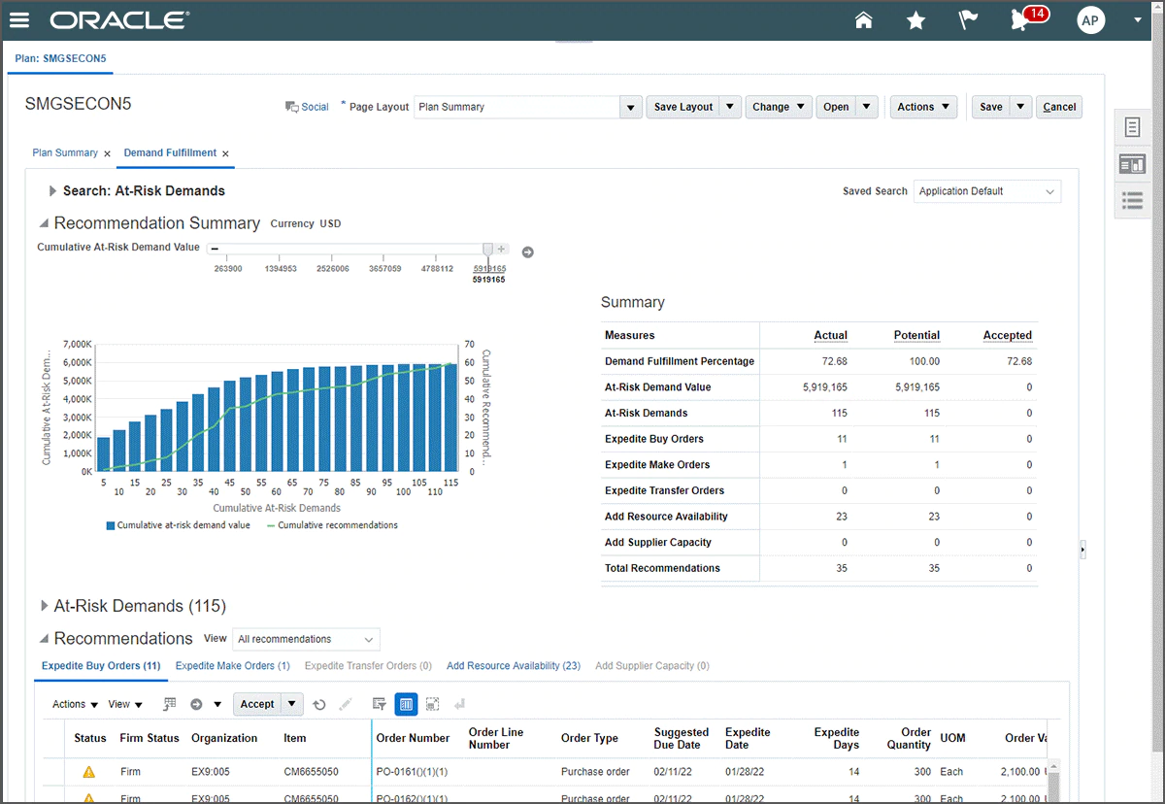Open the Watchlist flag icon
The height and width of the screenshot is (804, 1165).
pos(968,20)
